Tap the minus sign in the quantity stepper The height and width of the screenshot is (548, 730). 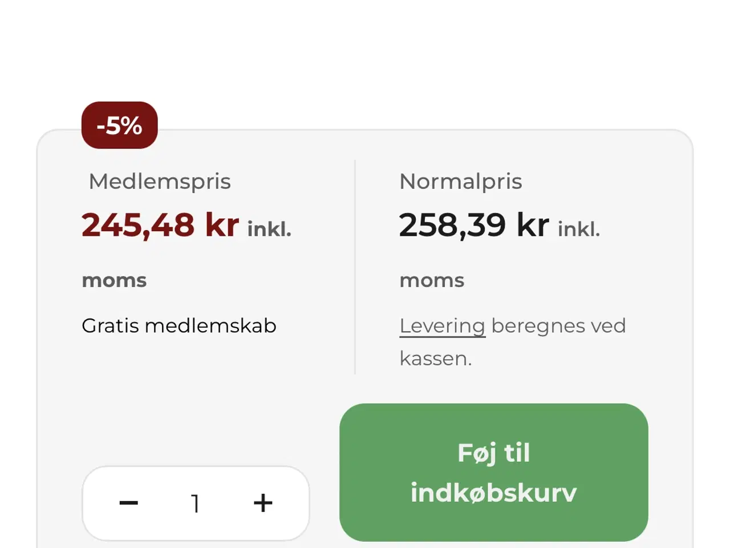pyautogui.click(x=128, y=503)
